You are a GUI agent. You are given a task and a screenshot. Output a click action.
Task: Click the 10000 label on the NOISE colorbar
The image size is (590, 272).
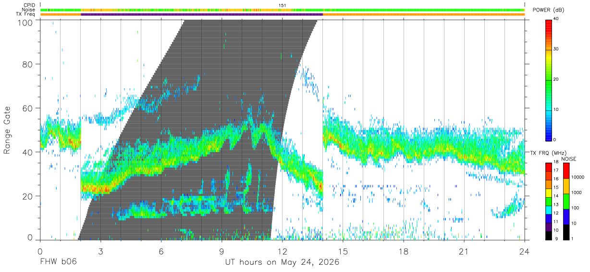coord(578,178)
